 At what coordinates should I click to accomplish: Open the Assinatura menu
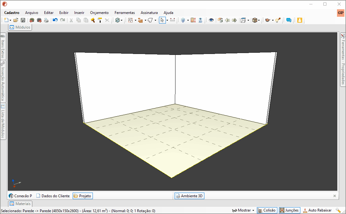pos(149,13)
